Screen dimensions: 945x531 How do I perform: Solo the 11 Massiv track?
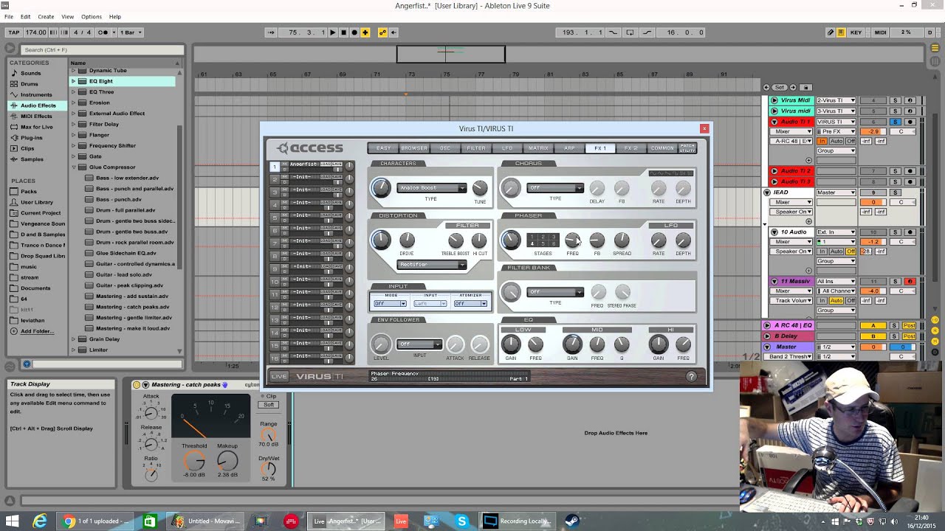pos(896,281)
